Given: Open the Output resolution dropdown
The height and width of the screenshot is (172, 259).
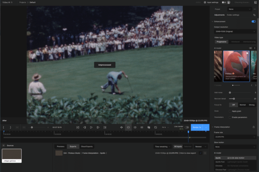Looking at the screenshot, I should point(235,31).
